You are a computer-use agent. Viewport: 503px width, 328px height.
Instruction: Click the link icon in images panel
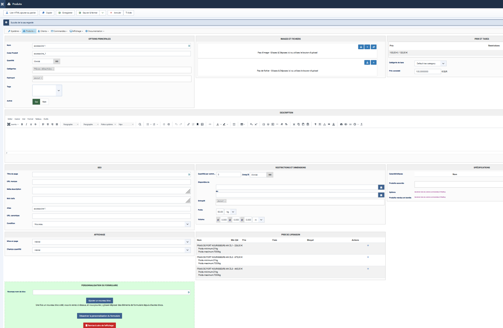pyautogui.click(x=374, y=47)
